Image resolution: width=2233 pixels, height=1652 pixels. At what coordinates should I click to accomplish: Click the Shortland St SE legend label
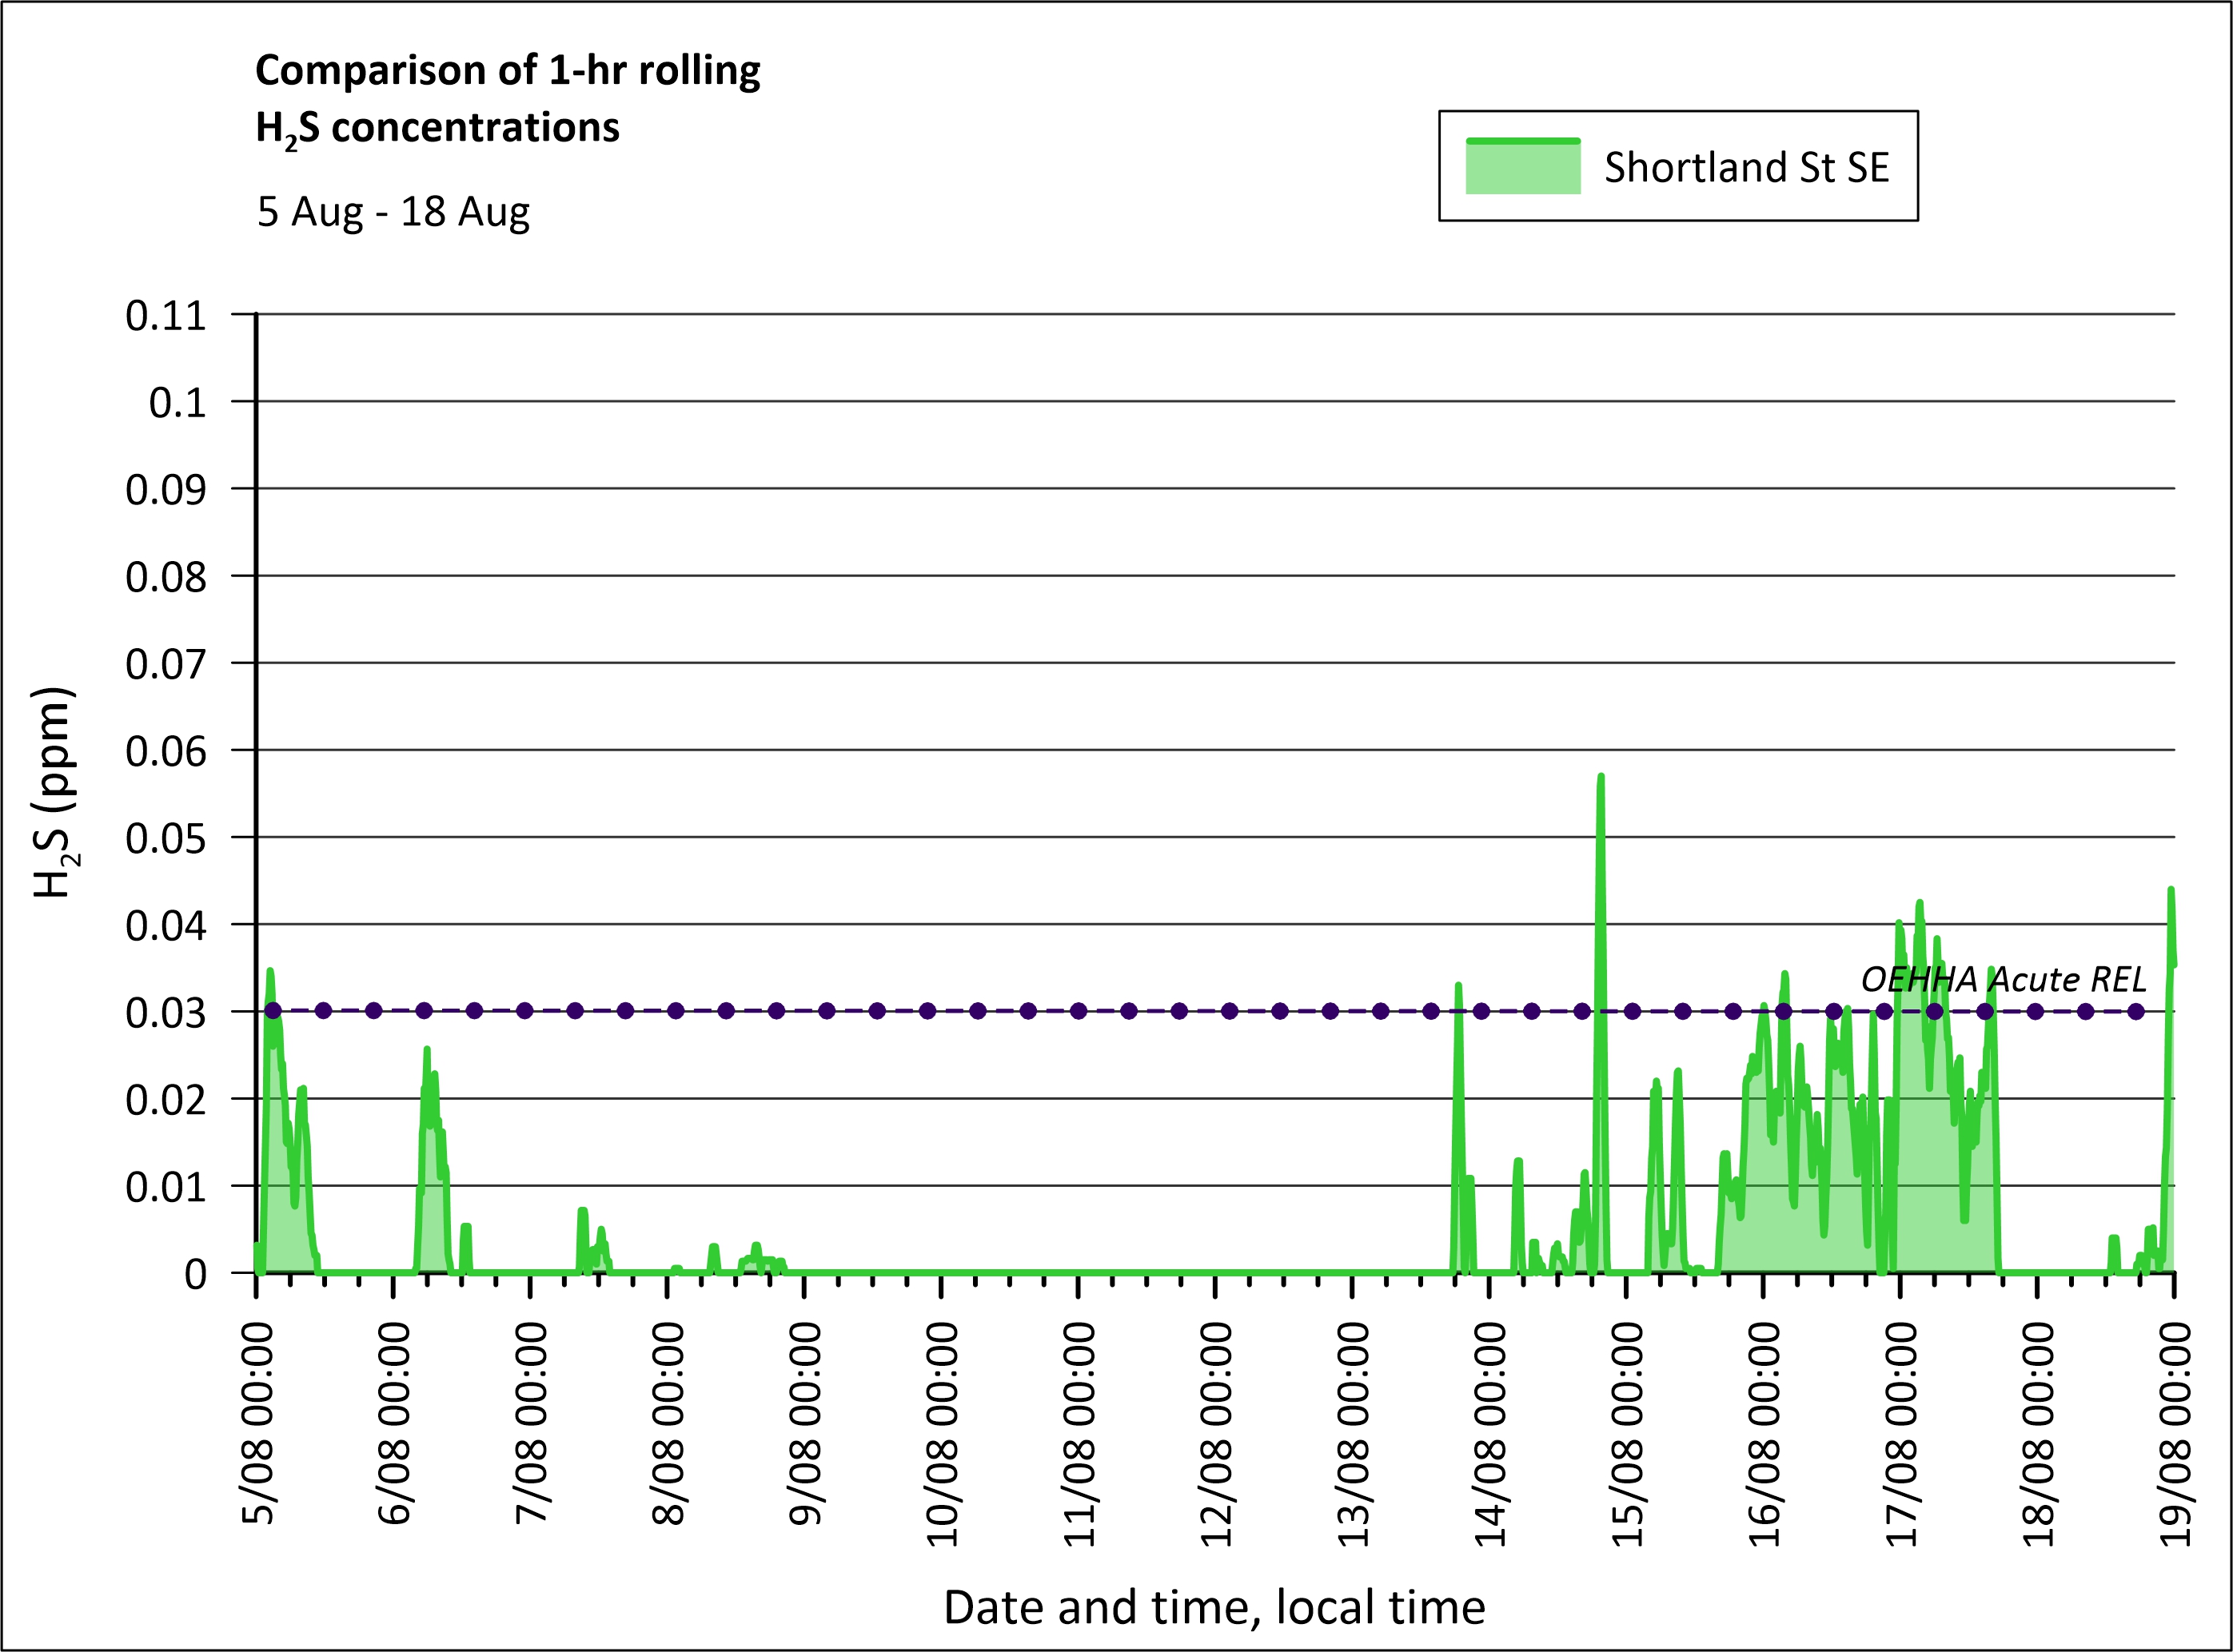point(1746,167)
